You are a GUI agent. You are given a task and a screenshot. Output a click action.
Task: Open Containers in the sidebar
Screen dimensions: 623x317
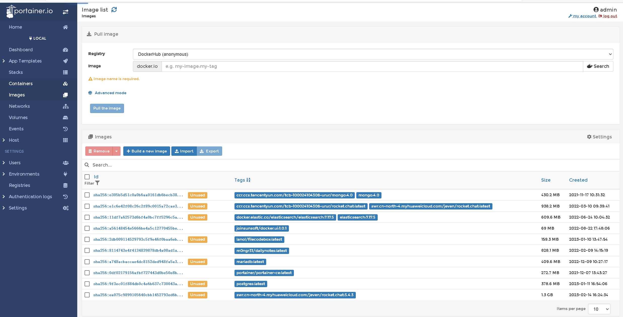click(21, 84)
